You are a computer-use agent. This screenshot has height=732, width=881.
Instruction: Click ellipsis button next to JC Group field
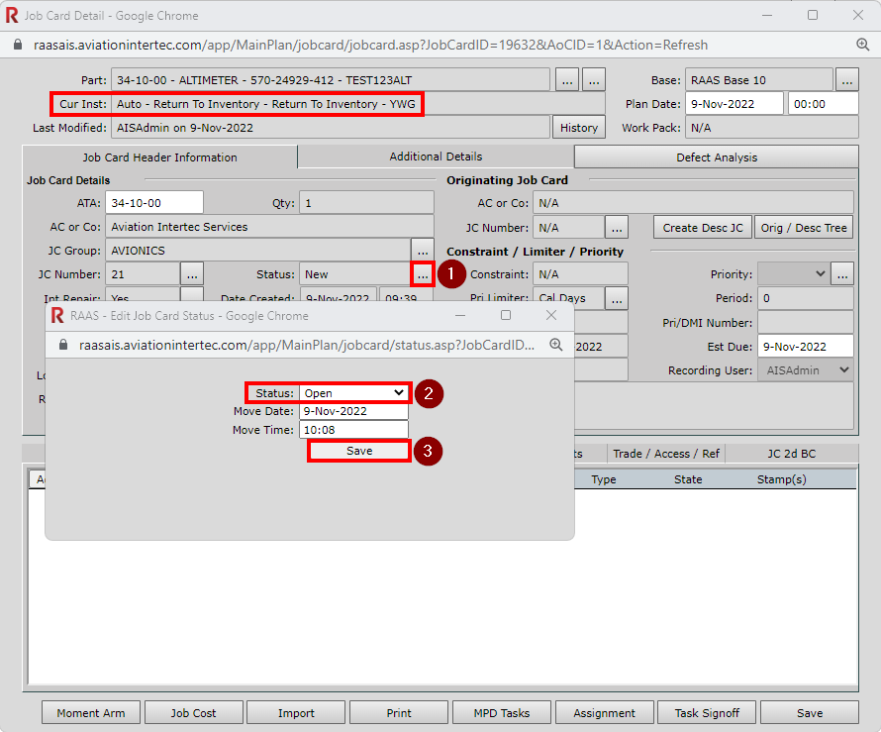(423, 251)
